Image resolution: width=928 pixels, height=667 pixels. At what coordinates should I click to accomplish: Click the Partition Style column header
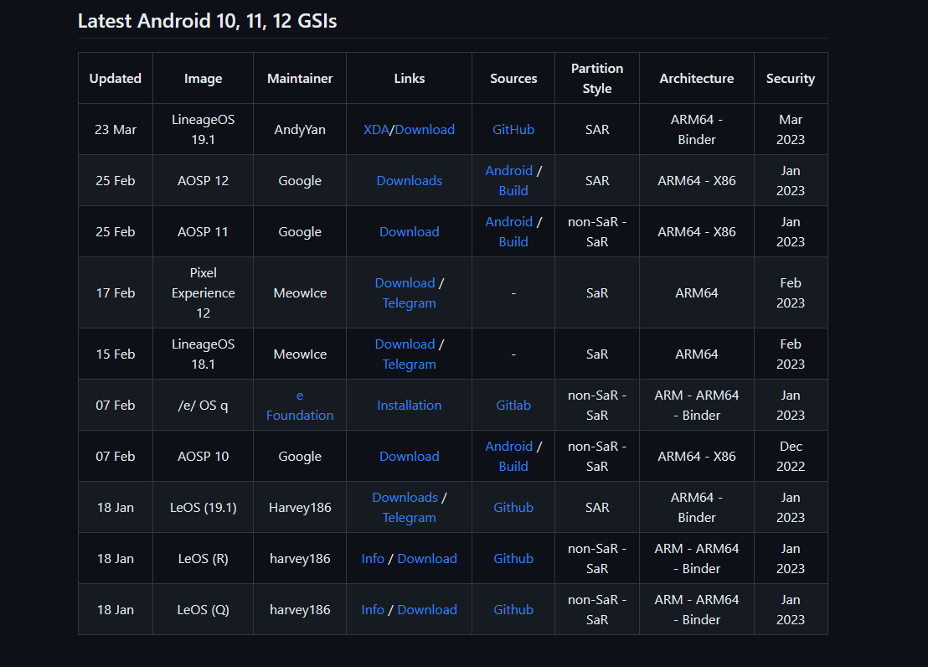597,79
